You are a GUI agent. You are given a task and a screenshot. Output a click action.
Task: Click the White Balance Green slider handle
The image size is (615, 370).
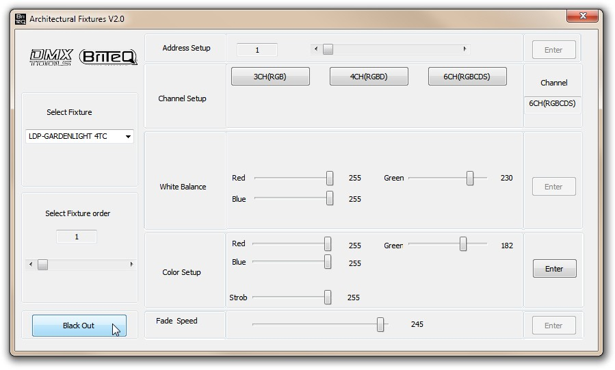[470, 178]
